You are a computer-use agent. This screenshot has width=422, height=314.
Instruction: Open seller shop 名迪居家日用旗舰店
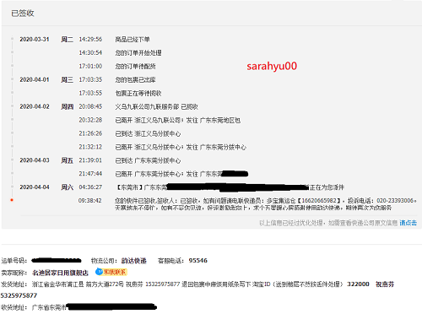tap(60, 273)
